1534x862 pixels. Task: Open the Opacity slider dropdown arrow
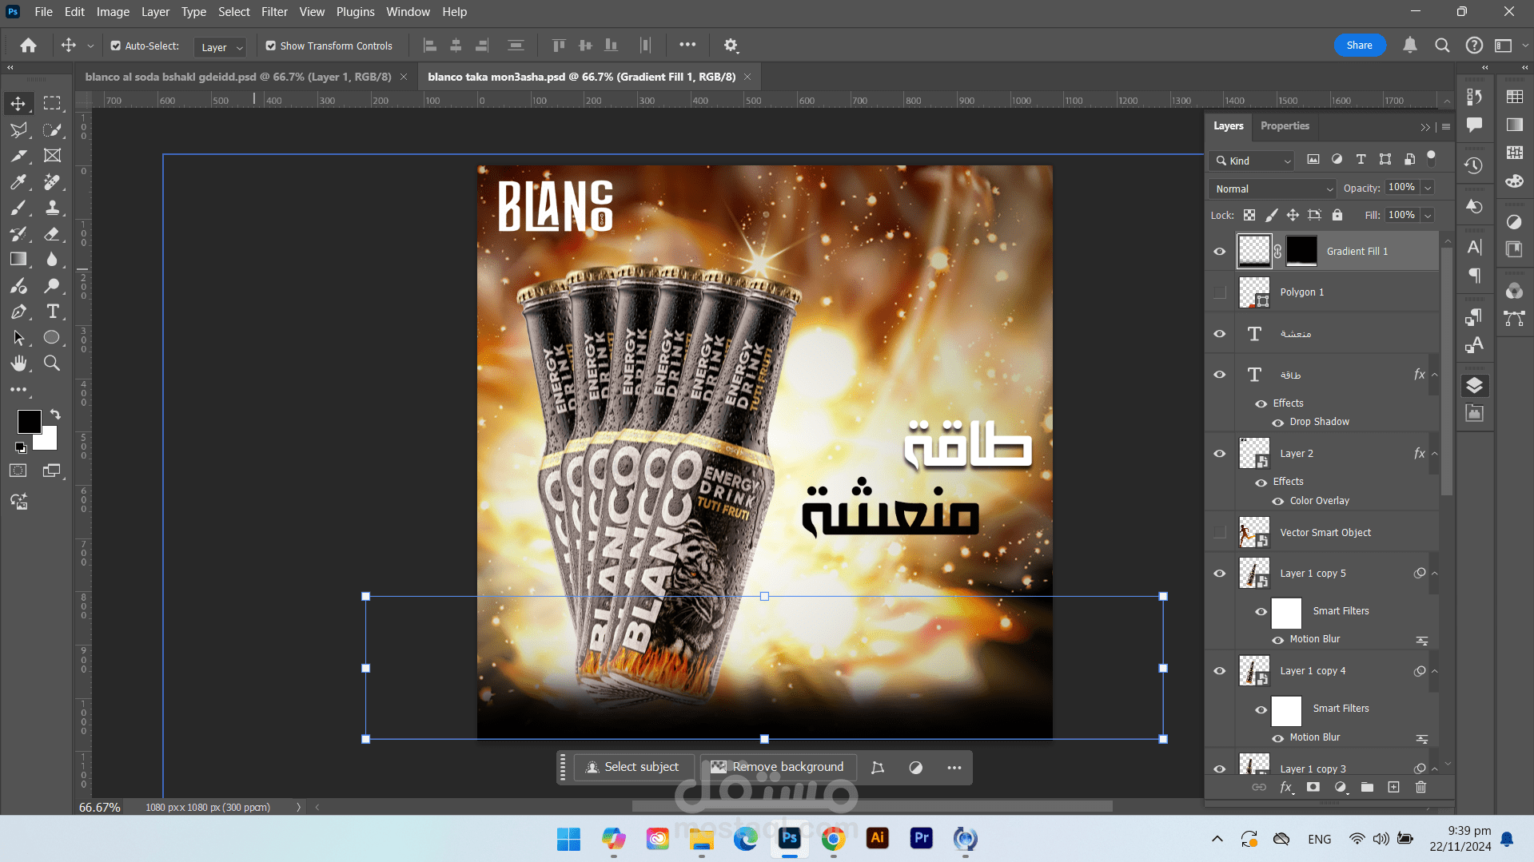tap(1428, 188)
